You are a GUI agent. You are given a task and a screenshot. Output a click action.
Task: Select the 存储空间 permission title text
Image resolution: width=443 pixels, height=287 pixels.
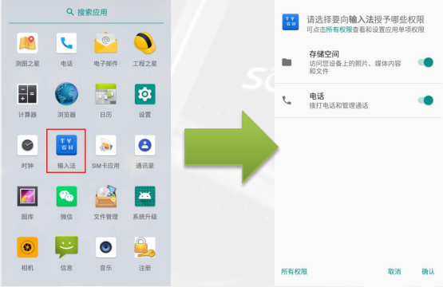pos(324,54)
